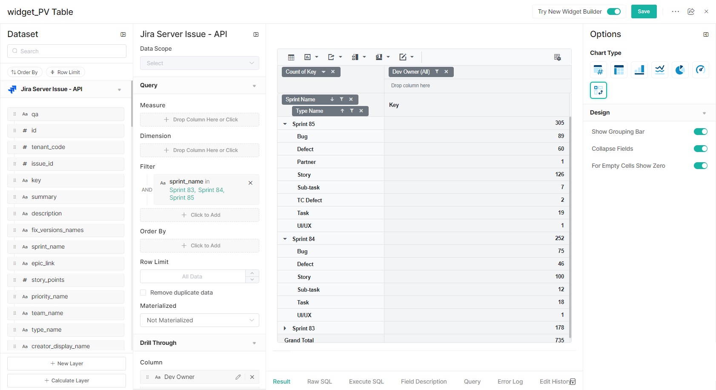The image size is (716, 390).
Task: Click the Save button
Action: pyautogui.click(x=644, y=11)
